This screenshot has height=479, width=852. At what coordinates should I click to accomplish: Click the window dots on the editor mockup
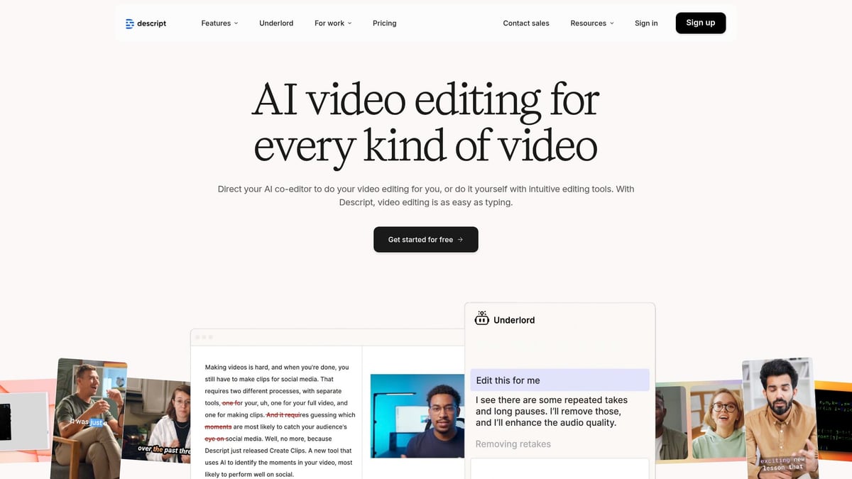coord(204,337)
